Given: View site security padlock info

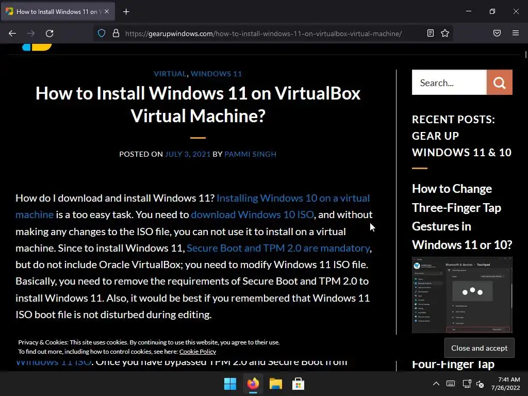Looking at the screenshot, I should (x=116, y=33).
